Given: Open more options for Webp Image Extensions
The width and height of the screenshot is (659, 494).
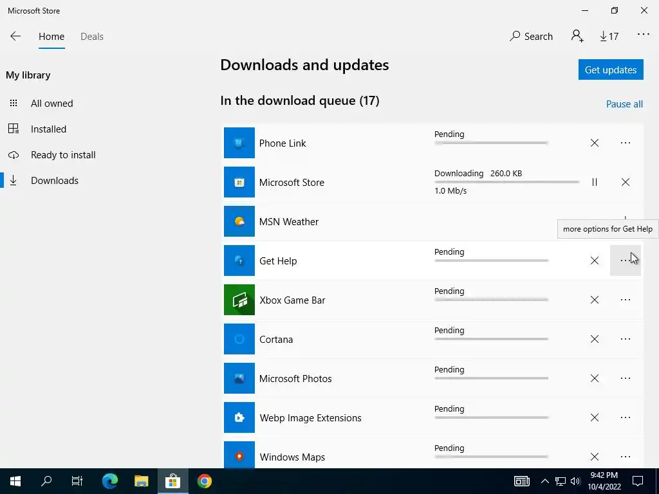Looking at the screenshot, I should (x=626, y=417).
